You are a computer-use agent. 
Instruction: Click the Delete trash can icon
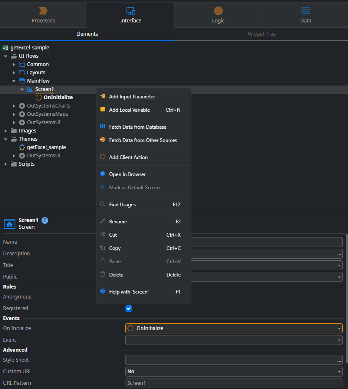(102, 274)
